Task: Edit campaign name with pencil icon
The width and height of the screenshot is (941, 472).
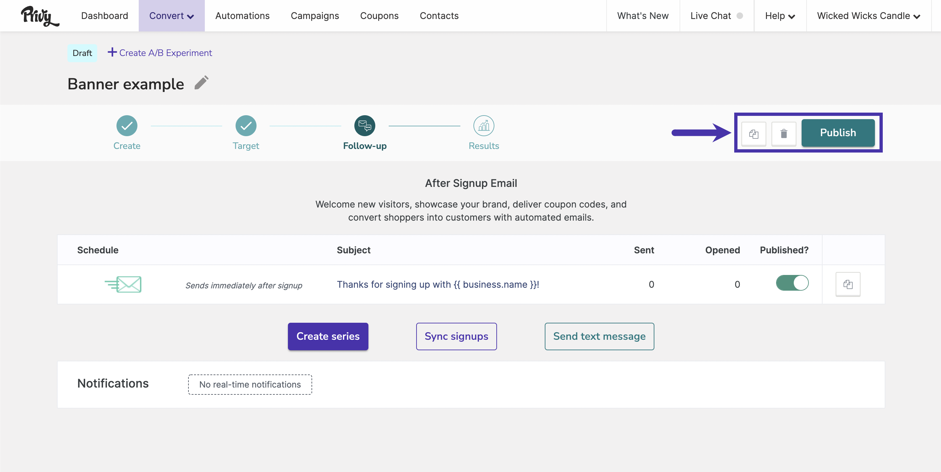Action: click(201, 82)
